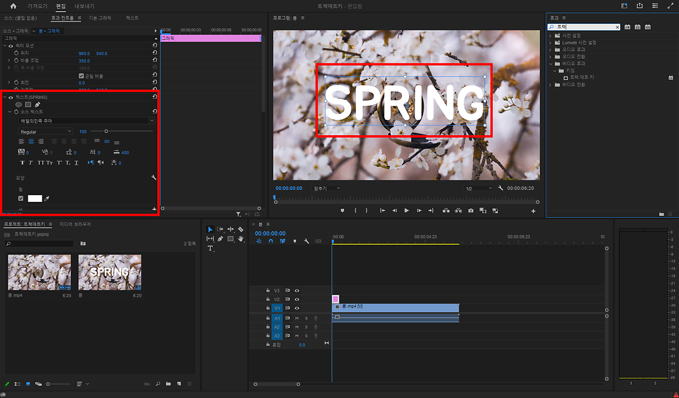
Task: Click the fill color eyedropper
Action: (48, 198)
